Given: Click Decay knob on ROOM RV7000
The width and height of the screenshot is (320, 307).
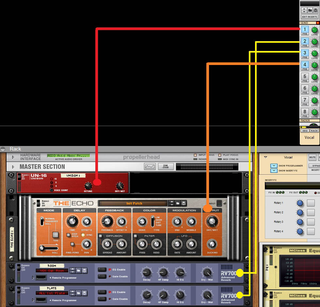Looking at the screenshot, I should pos(147,272).
